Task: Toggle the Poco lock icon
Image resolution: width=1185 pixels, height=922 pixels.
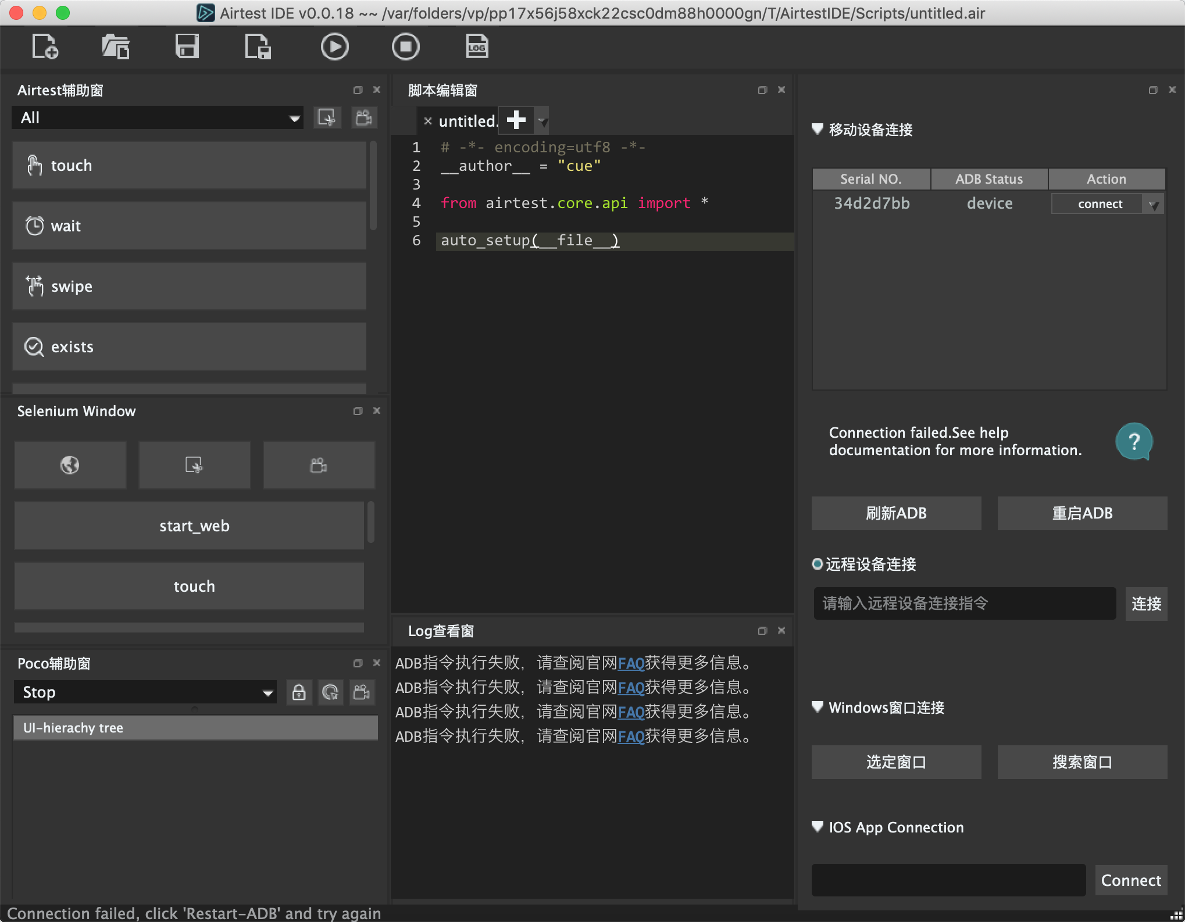Action: pos(299,692)
